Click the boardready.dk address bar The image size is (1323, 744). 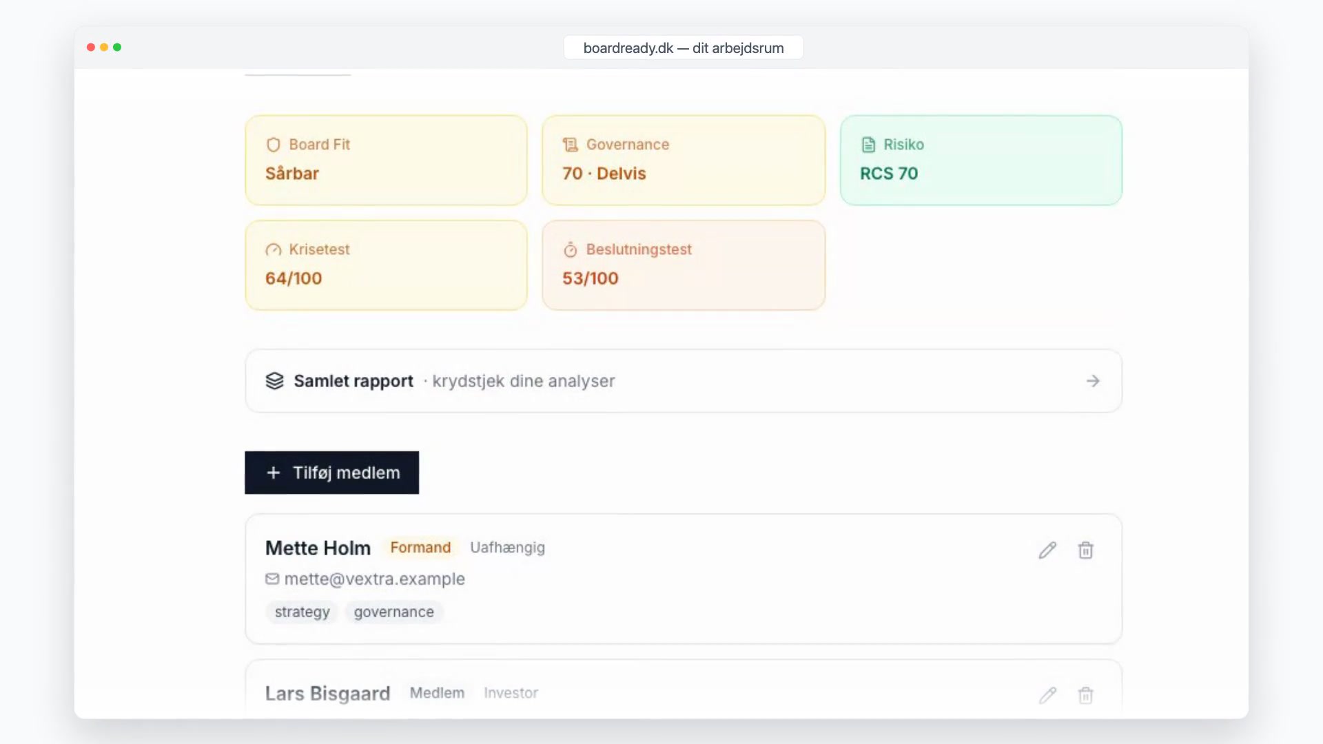[x=684, y=48]
